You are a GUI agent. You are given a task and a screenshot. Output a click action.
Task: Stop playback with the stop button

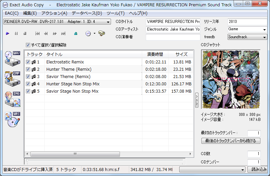(x=25, y=34)
